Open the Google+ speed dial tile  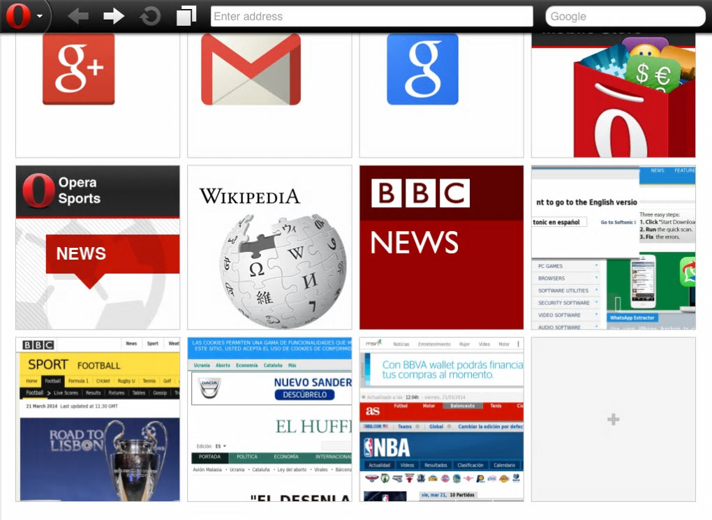(98, 95)
